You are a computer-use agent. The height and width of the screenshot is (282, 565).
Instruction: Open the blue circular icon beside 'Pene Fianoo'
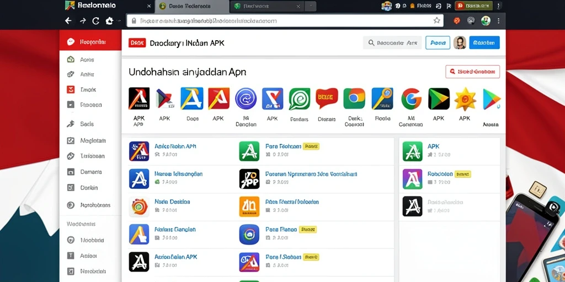coord(249,234)
